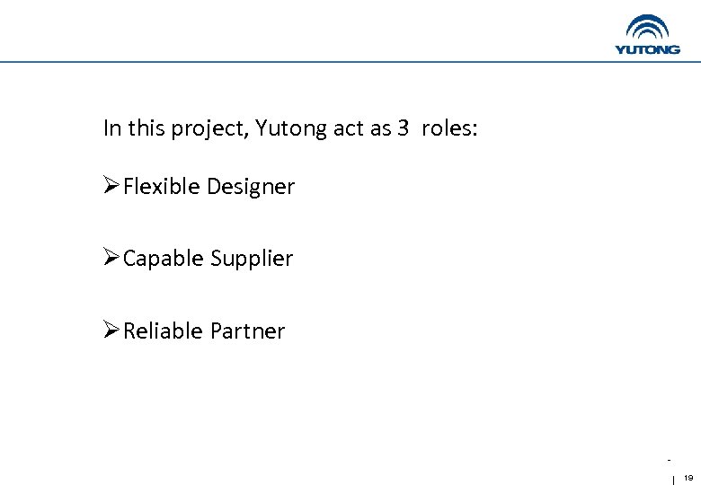This screenshot has width=701, height=485.
Task: Click the YUTONG wordmark under the emblem
Action: 647,49
